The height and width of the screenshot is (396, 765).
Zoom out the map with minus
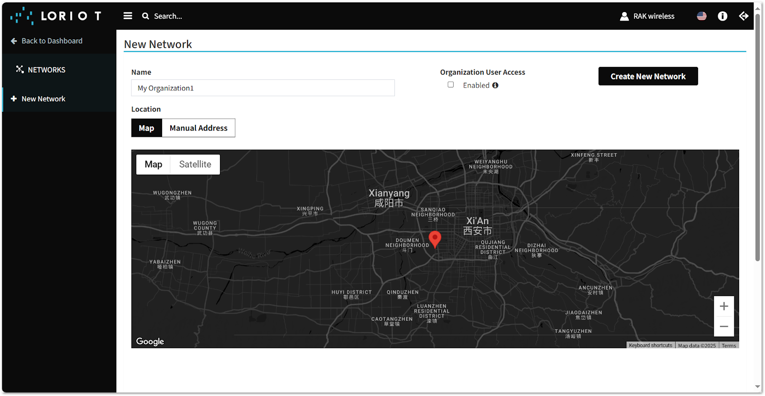(x=724, y=327)
